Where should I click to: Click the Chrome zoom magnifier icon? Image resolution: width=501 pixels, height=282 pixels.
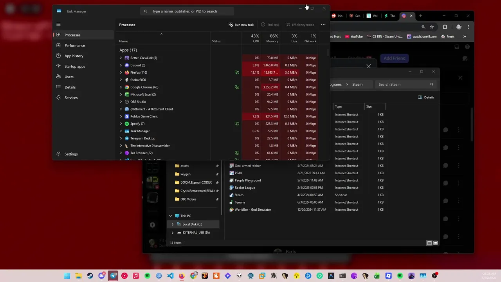(423, 27)
